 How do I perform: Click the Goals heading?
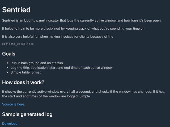tap(9, 54)
